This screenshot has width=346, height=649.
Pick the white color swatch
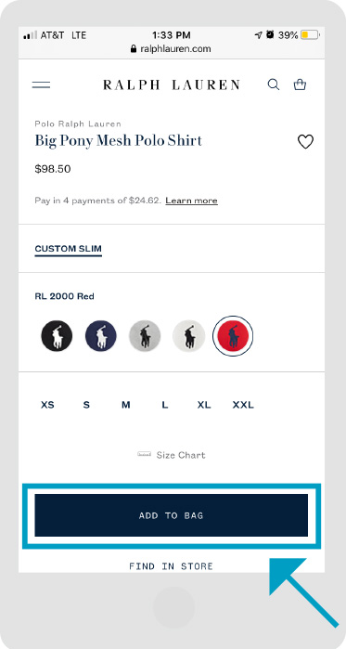pyautogui.click(x=188, y=336)
